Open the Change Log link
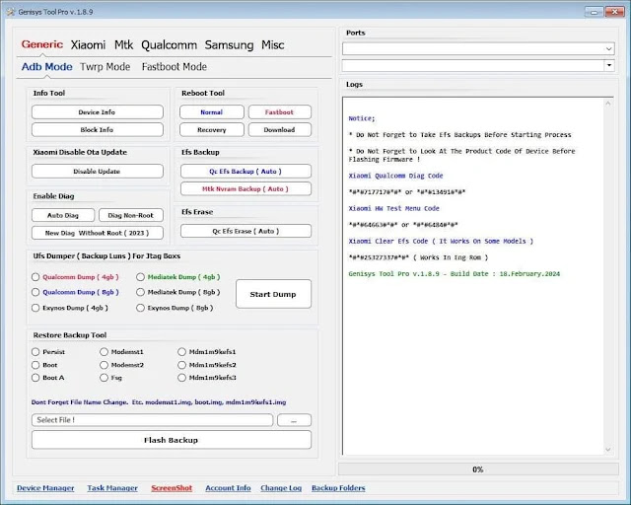The image size is (631, 505). click(281, 488)
